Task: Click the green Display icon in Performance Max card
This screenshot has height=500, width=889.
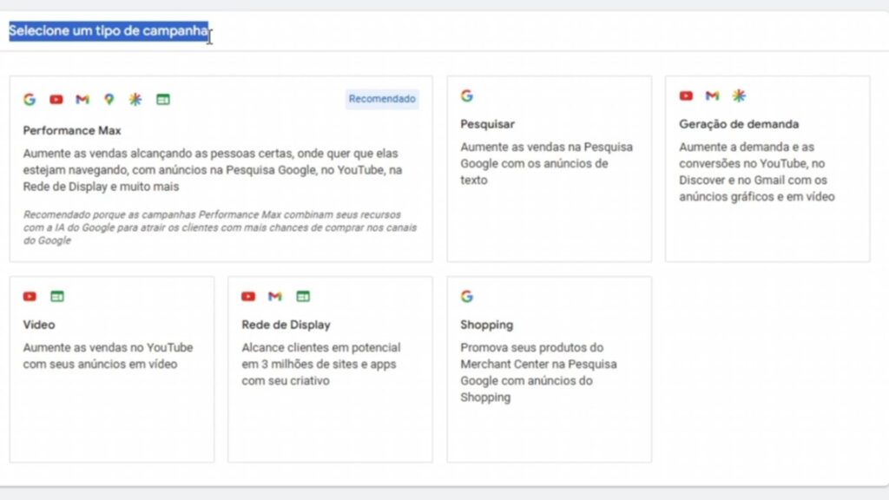Action: pos(162,100)
